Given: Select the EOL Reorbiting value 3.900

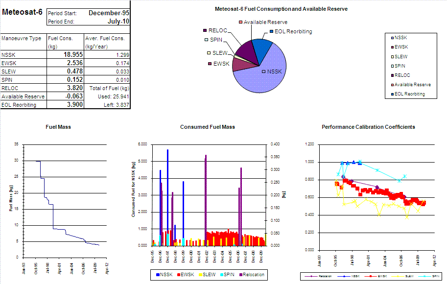Looking at the screenshot, I should point(75,104).
